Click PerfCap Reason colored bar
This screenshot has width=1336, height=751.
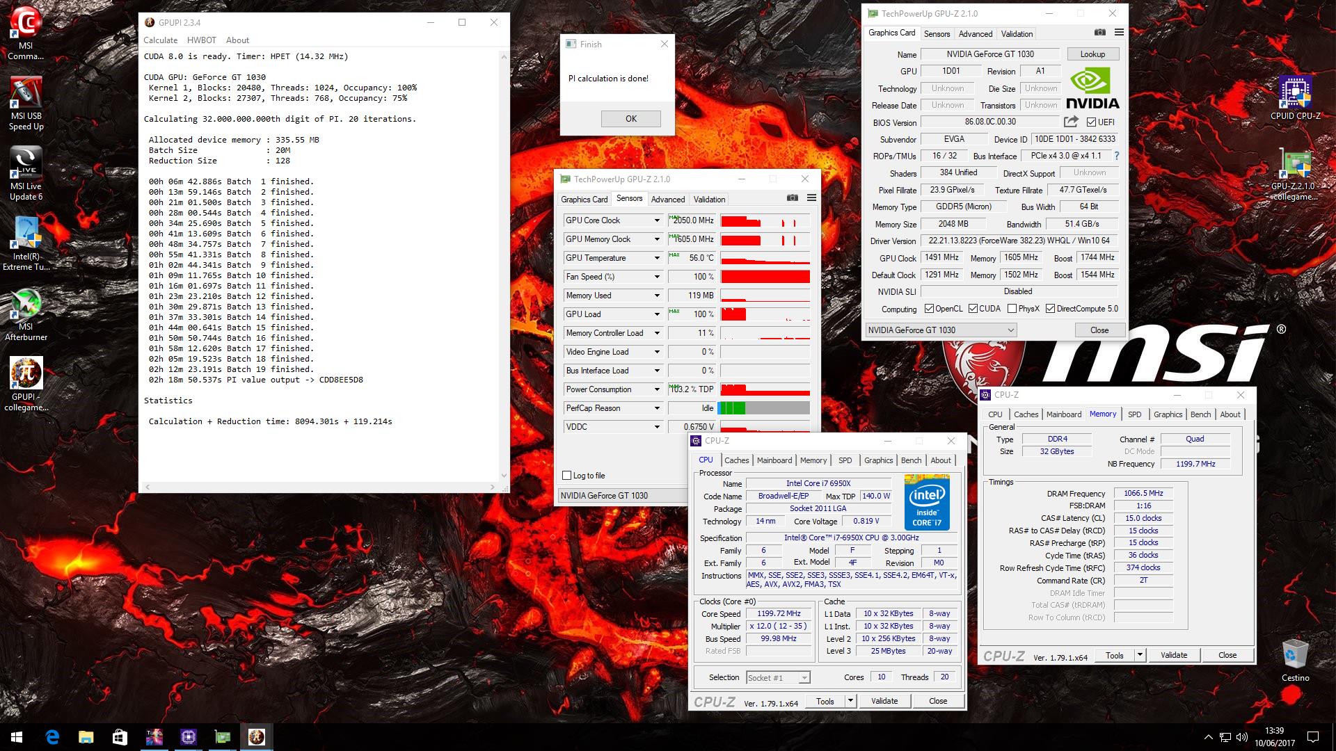(x=765, y=408)
